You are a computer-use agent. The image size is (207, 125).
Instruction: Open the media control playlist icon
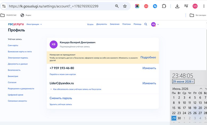[x=186, y=6]
